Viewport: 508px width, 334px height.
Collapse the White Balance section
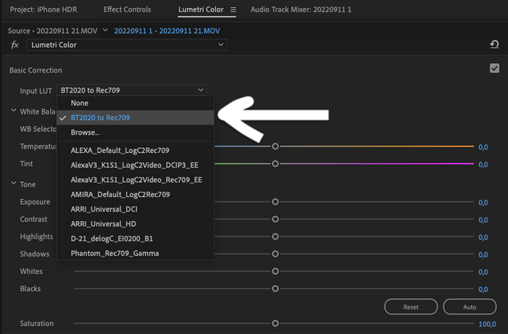point(13,111)
